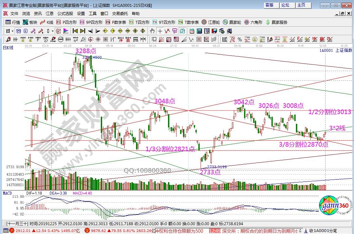Click the 论坛 forum button
This screenshot has width=354, height=234.
(x=285, y=5)
